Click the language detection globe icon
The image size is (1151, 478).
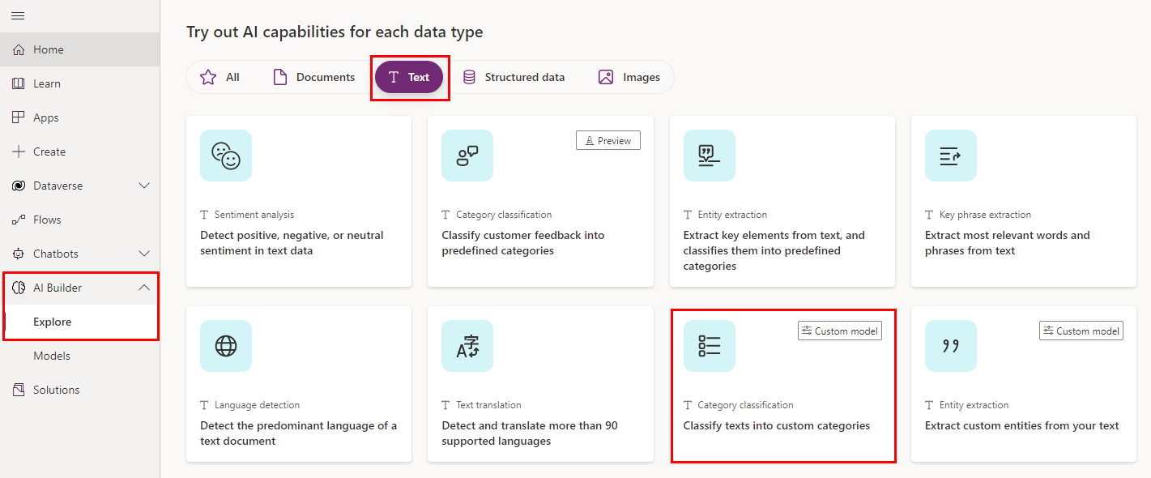click(x=226, y=346)
